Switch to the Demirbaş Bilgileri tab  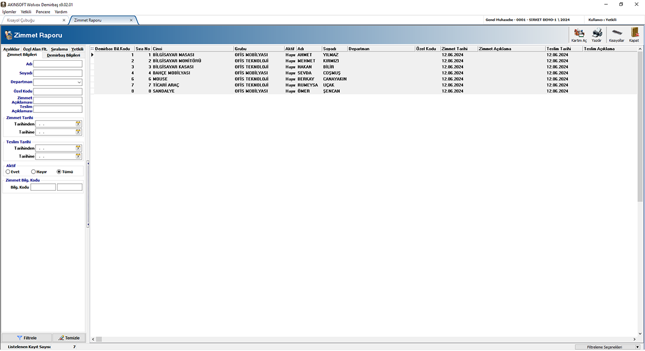pos(63,55)
